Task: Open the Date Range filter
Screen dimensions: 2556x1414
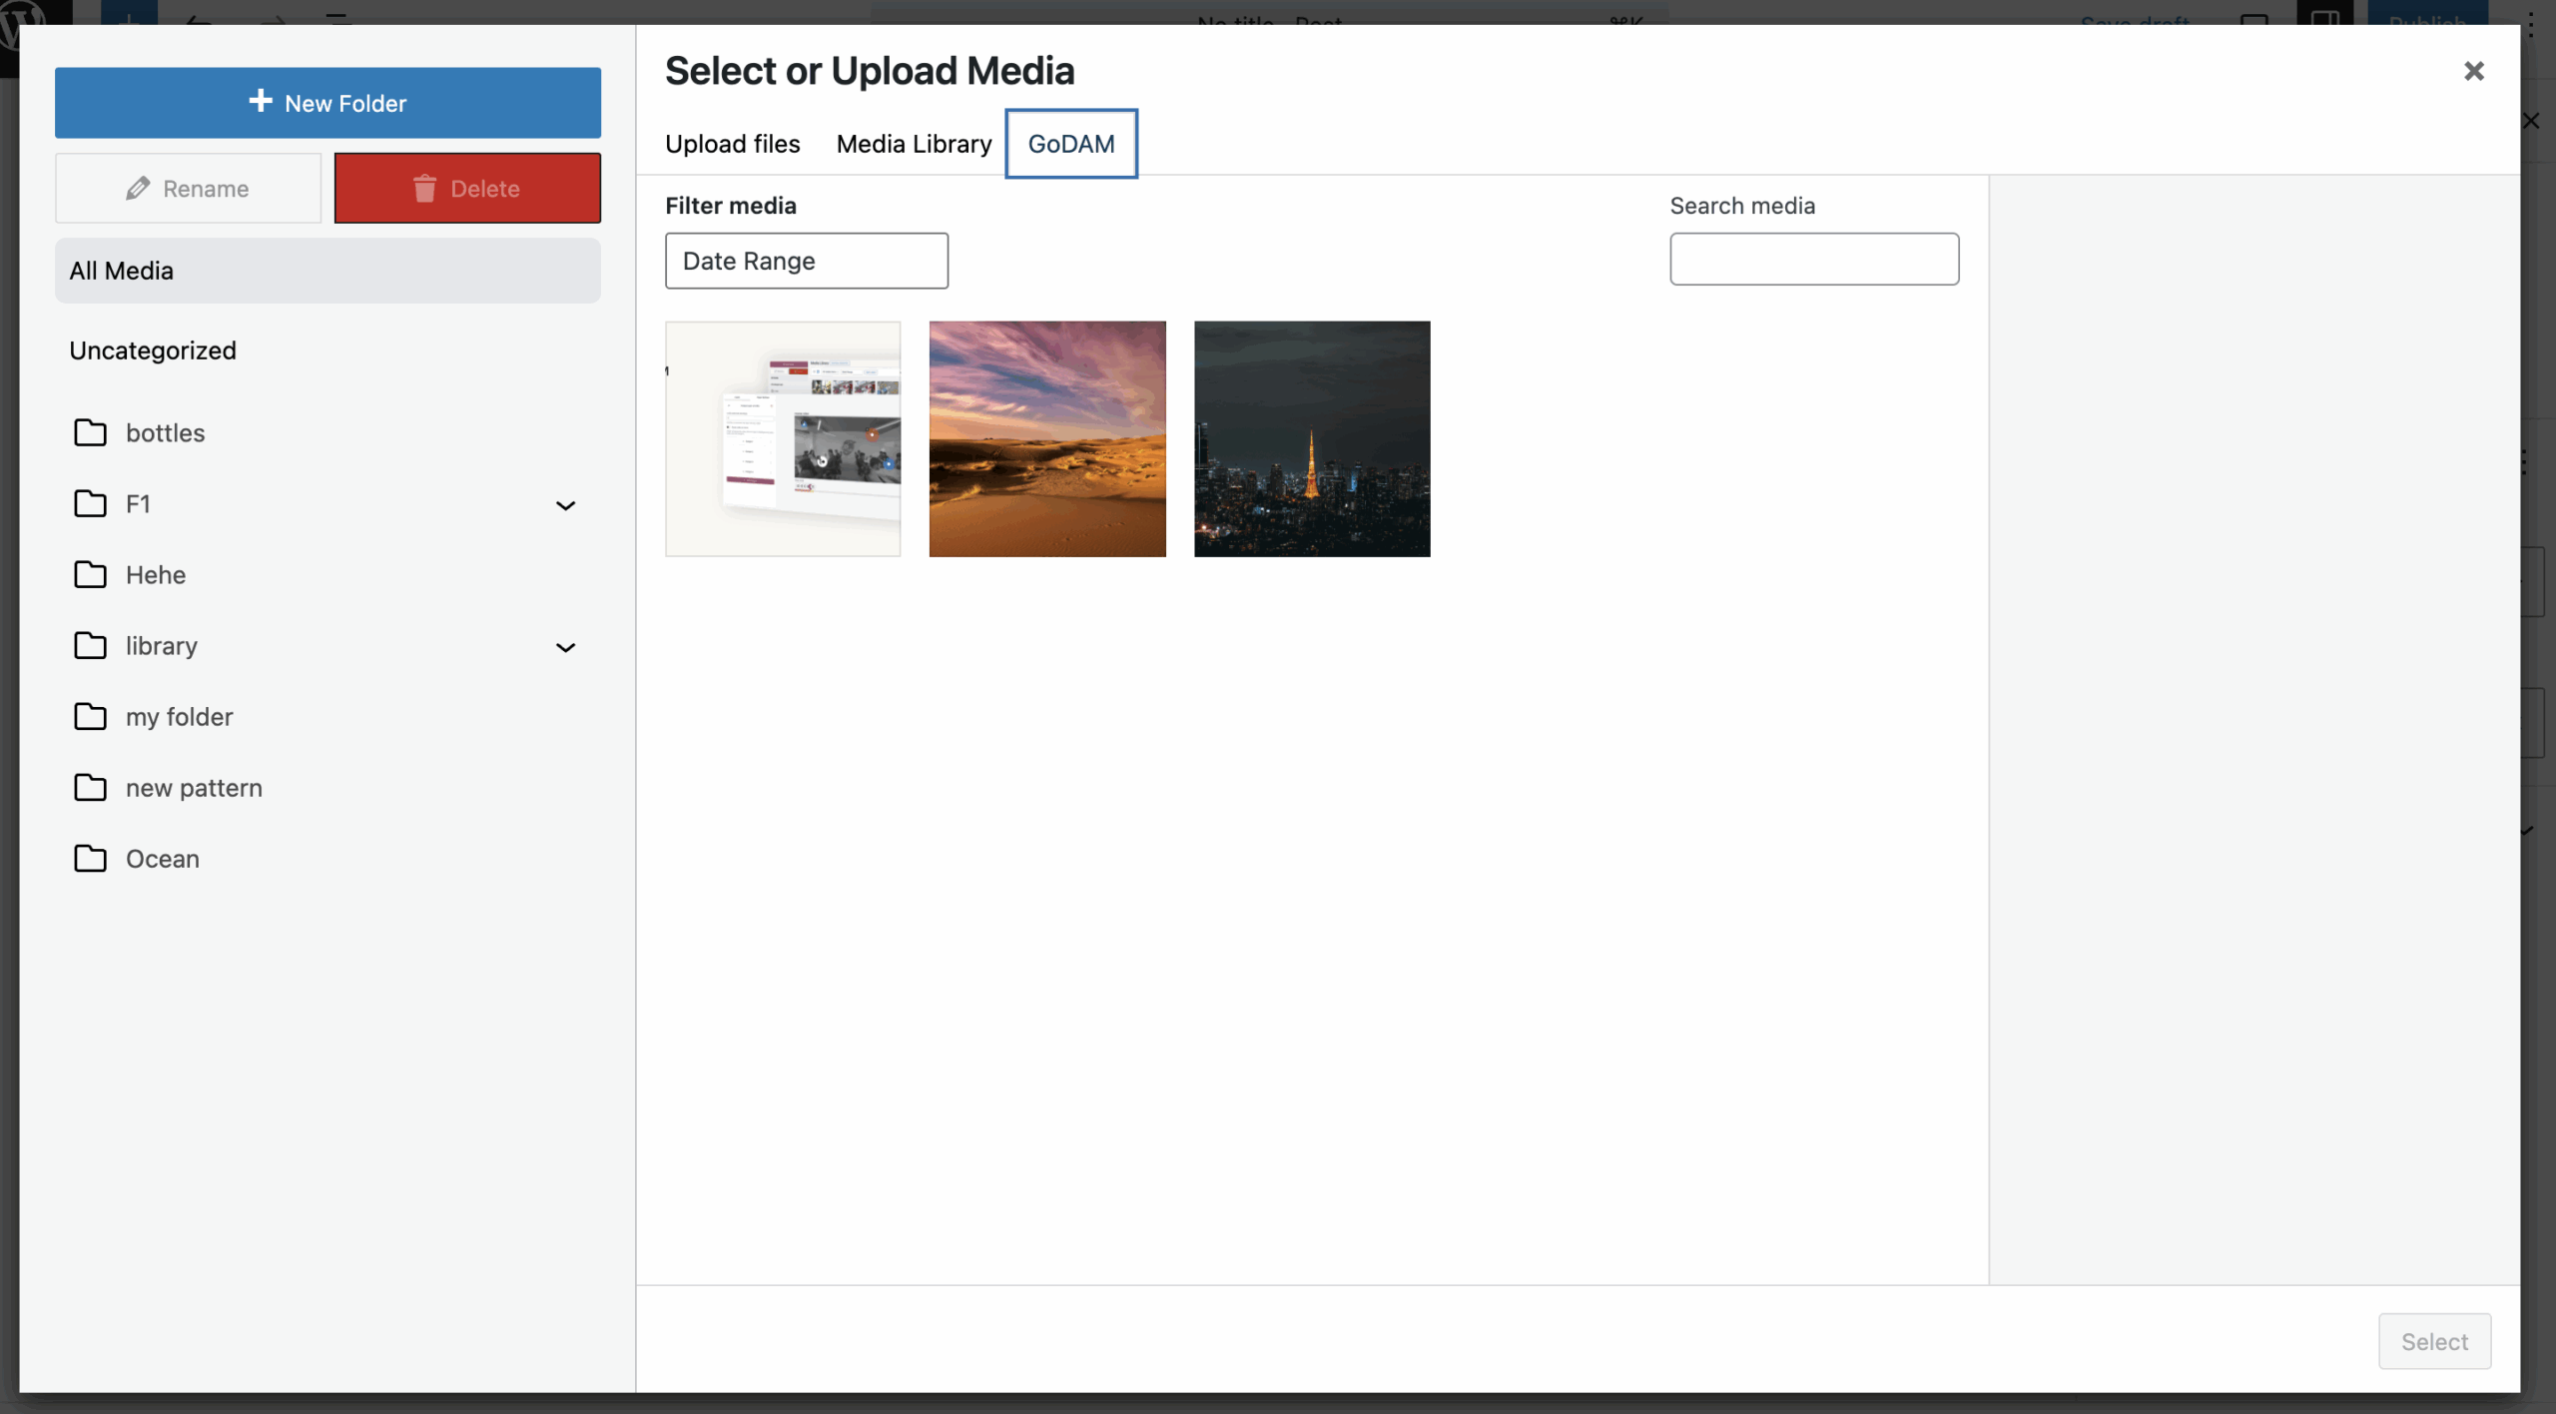Action: point(806,260)
